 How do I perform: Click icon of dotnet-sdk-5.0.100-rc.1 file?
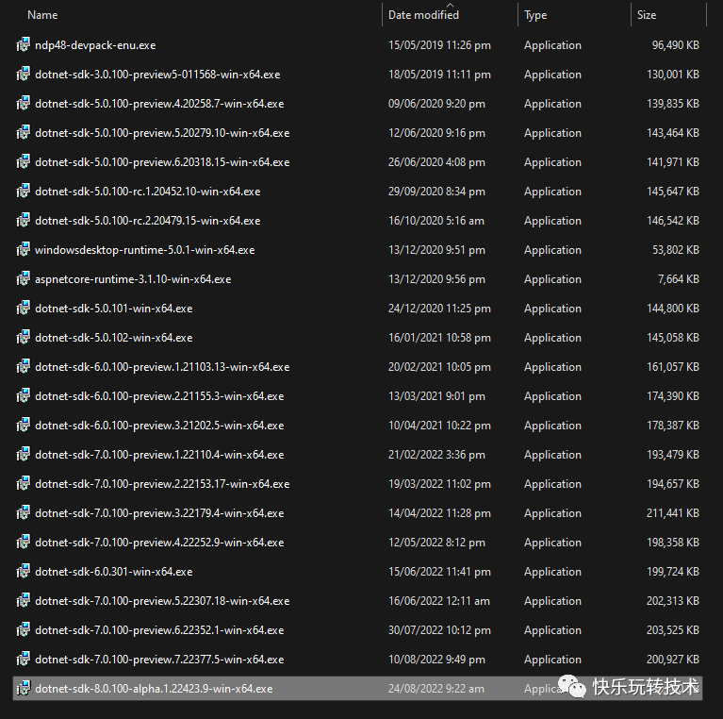click(23, 191)
